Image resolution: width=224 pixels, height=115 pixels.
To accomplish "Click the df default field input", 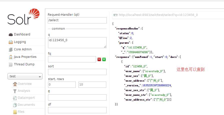I will click(77, 110).
